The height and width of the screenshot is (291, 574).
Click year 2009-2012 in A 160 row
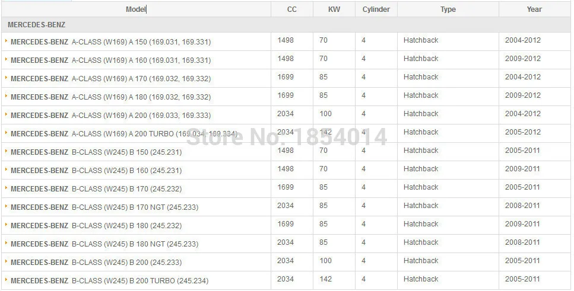click(x=523, y=59)
